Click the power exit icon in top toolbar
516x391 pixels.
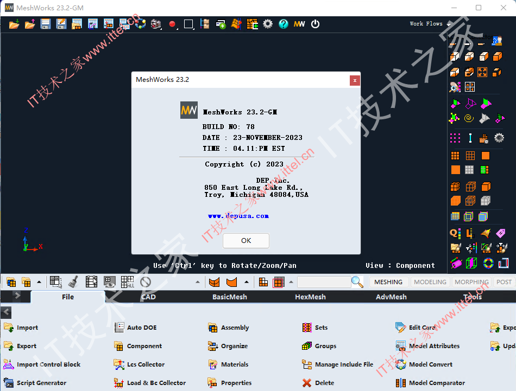pos(315,24)
